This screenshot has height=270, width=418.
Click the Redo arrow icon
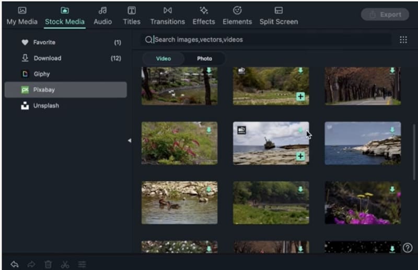[x=31, y=264]
